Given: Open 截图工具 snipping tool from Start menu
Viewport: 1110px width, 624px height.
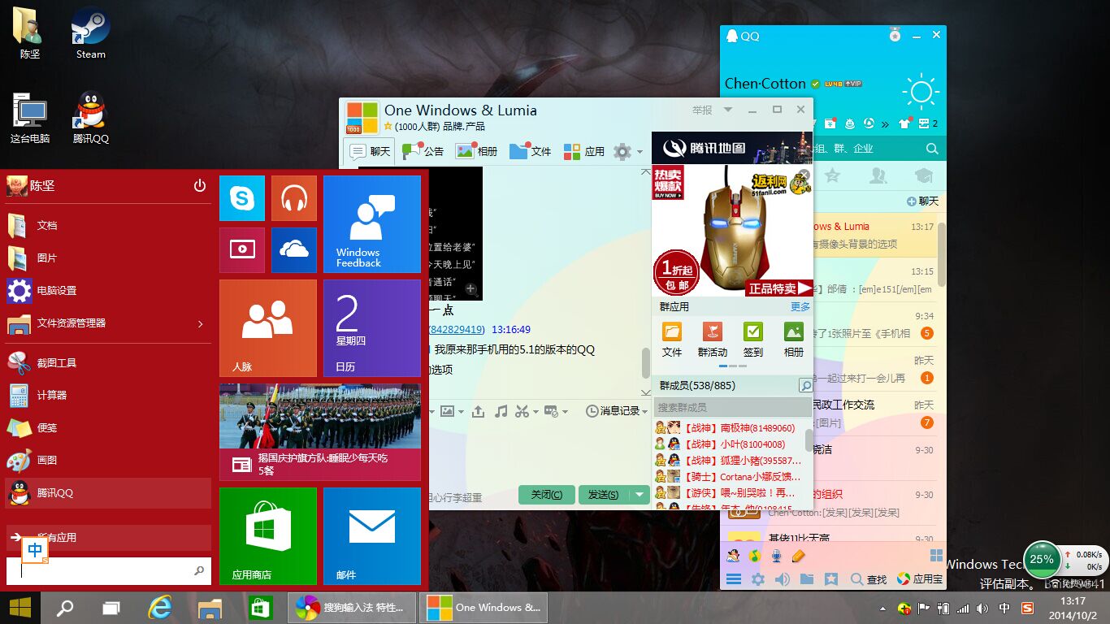Looking at the screenshot, I should coord(108,362).
